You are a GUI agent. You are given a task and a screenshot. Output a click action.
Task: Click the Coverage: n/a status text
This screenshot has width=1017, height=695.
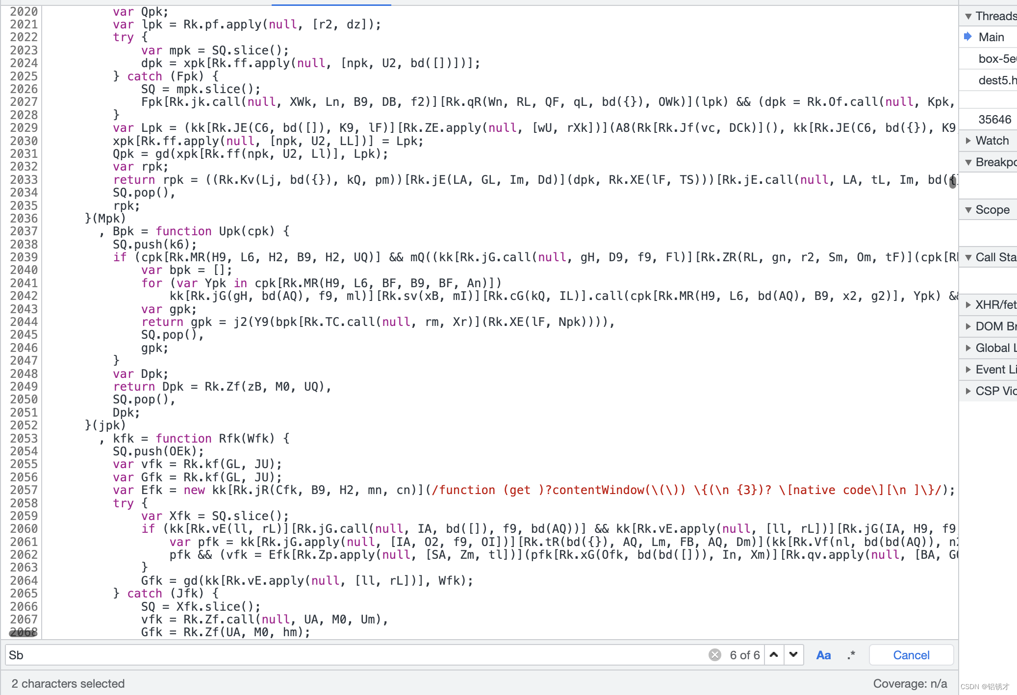point(910,684)
